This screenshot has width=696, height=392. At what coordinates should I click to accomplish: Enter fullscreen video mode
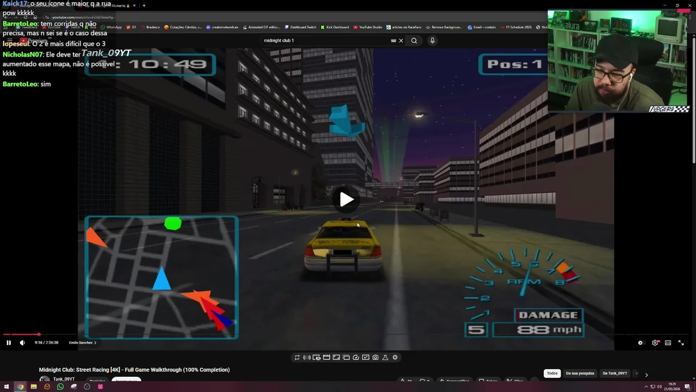click(681, 342)
